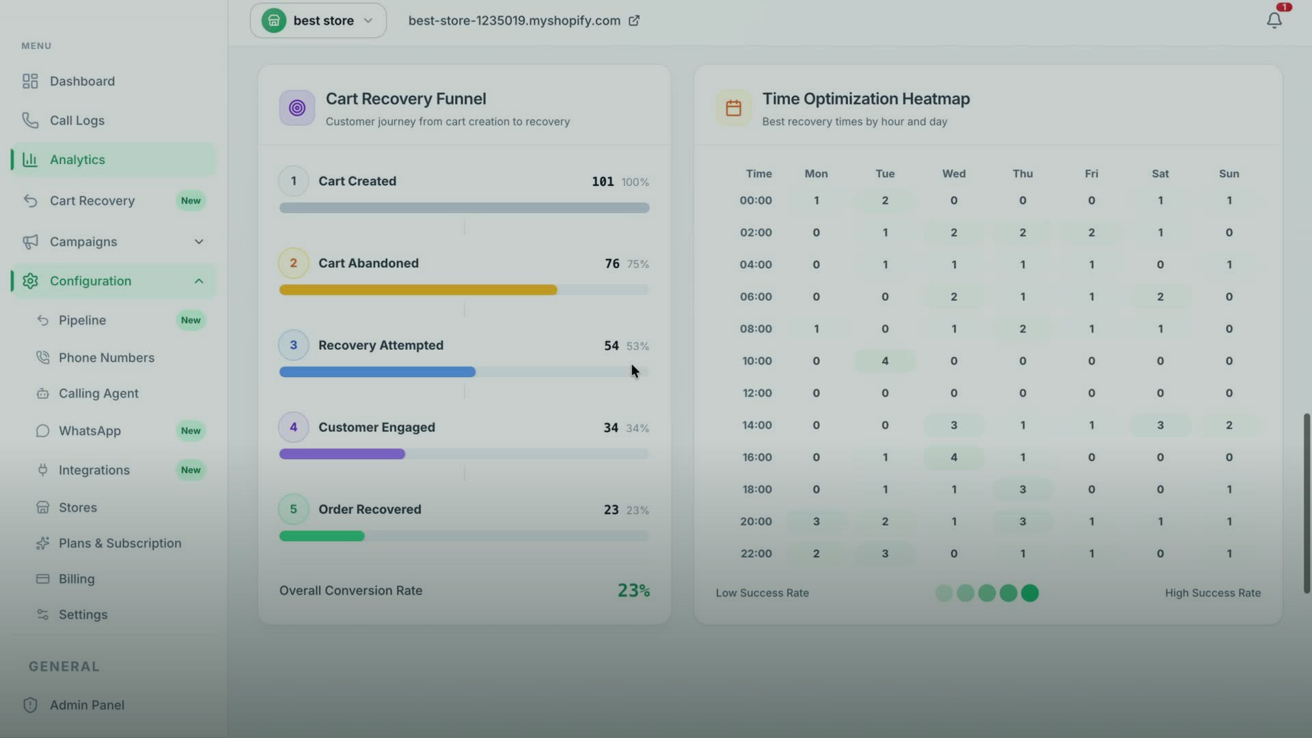Click the Integrations plug icon
Image resolution: width=1312 pixels, height=738 pixels.
click(x=43, y=469)
